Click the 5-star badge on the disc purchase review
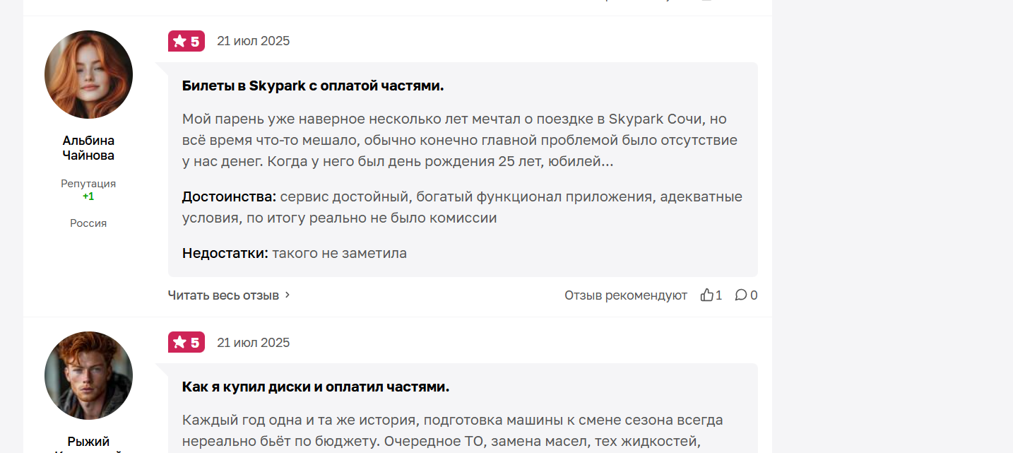The width and height of the screenshot is (1013, 453). [186, 342]
